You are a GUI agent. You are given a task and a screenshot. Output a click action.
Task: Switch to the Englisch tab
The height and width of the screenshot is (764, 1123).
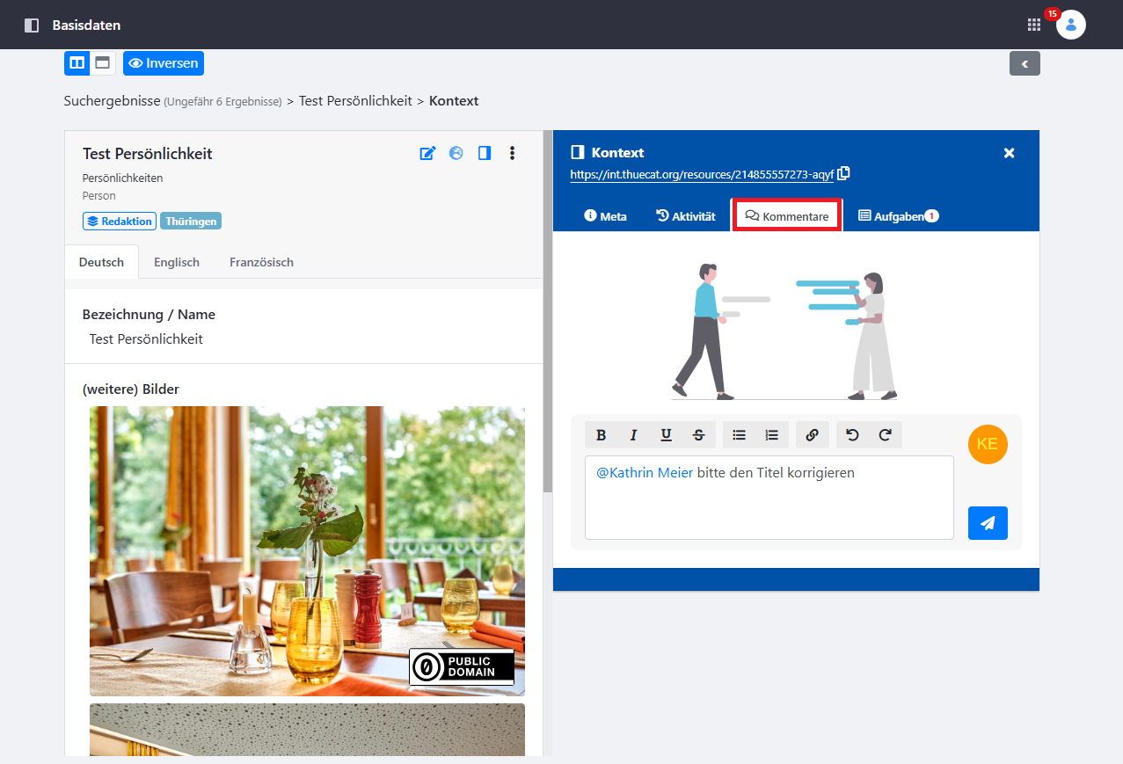click(x=177, y=262)
